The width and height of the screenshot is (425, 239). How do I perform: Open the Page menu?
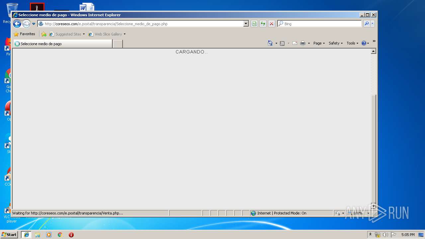[319, 43]
